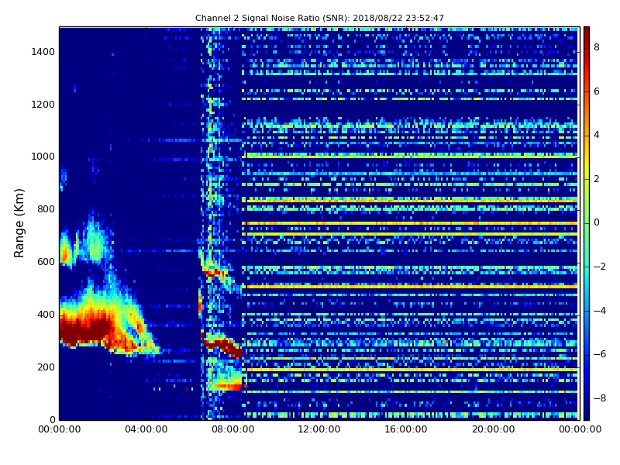Click the colorbar tick label 2
The height and width of the screenshot is (465, 620).
coord(597,179)
